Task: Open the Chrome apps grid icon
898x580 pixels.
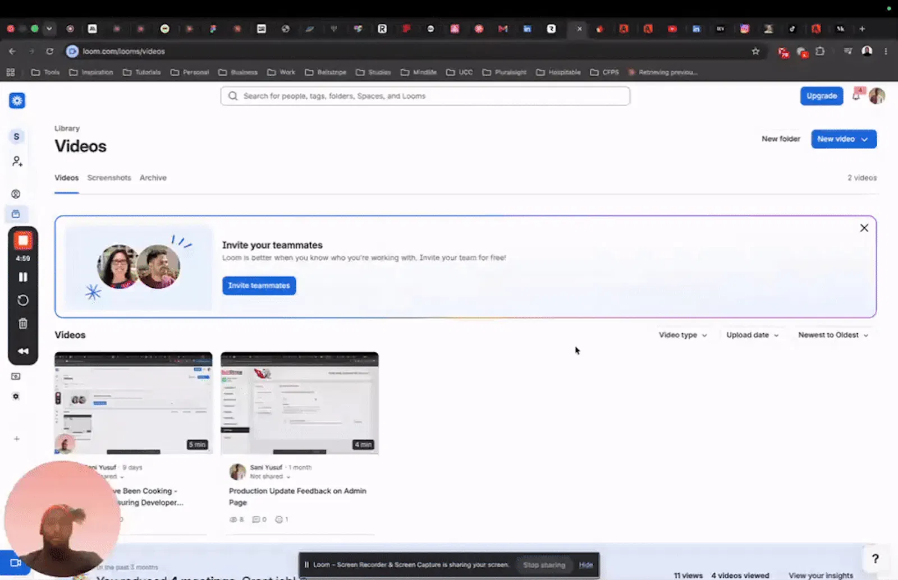Action: pyautogui.click(x=11, y=72)
